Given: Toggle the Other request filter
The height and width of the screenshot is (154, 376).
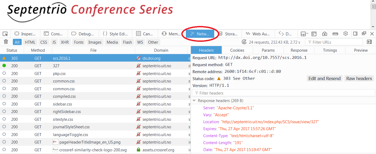Looking at the screenshot, I should tap(153, 42).
